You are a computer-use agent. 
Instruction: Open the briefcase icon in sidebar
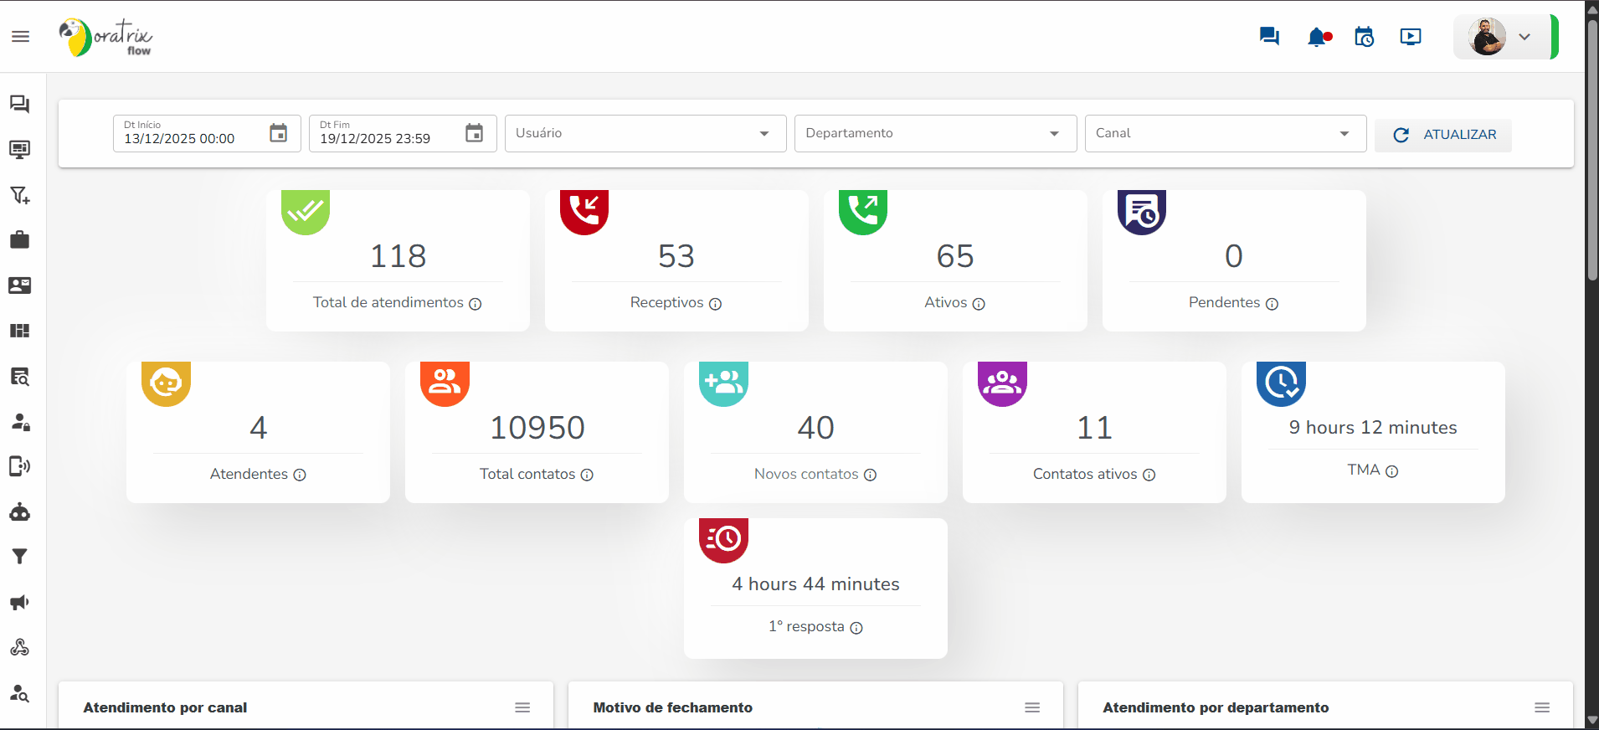click(20, 240)
